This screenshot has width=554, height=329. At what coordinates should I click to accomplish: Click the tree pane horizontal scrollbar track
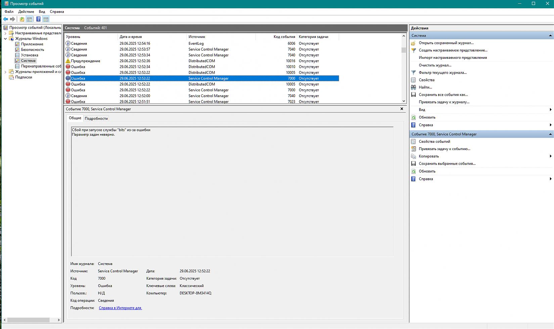[53, 320]
